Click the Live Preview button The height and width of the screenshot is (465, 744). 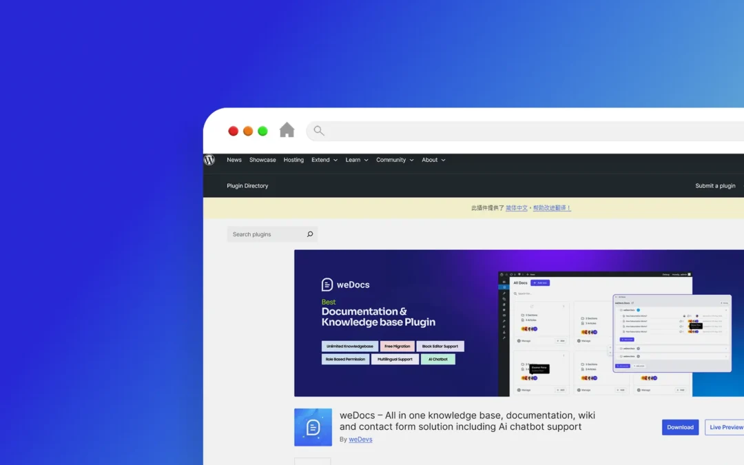[x=725, y=427]
